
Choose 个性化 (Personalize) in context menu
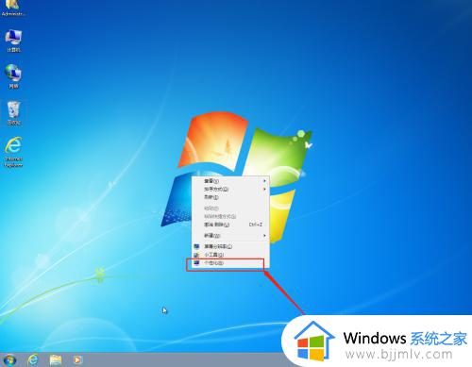coord(230,263)
